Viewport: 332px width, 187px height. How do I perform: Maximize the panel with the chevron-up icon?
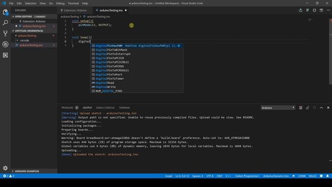[x=321, y=108]
